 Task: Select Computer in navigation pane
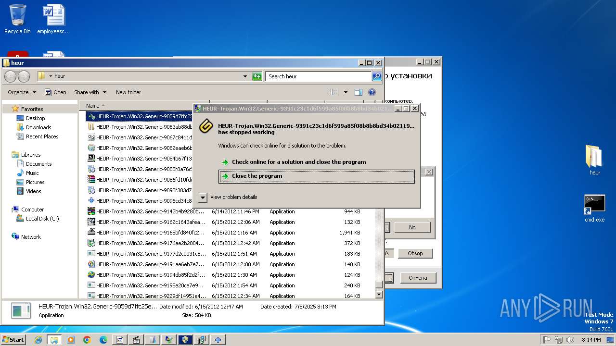tap(32, 210)
